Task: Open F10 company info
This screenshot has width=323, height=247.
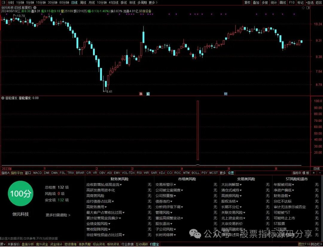Action: coord(292,3)
